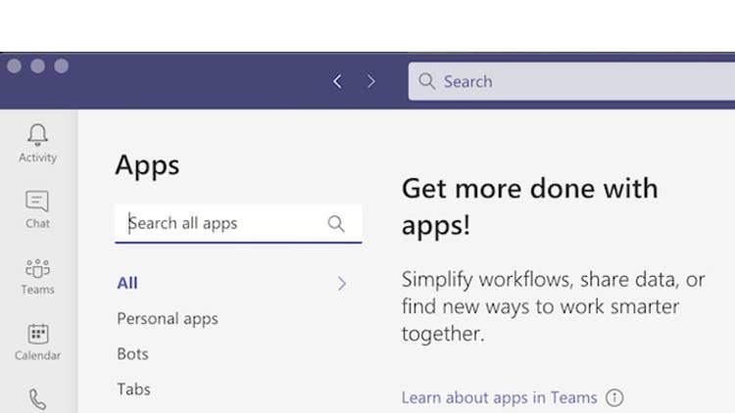The height and width of the screenshot is (413, 735).
Task: Navigate forward with the right arrow
Action: (370, 82)
